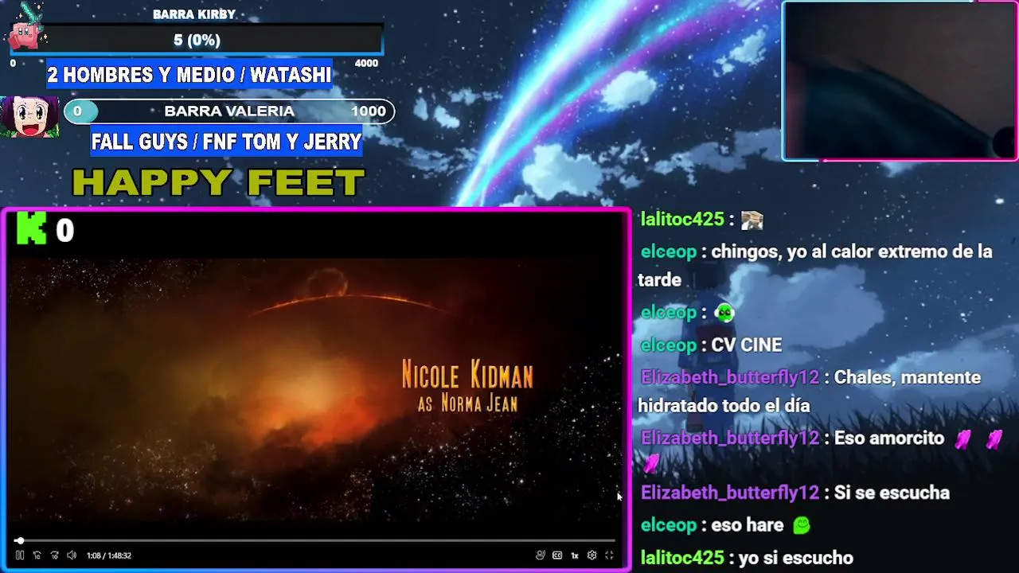The height and width of the screenshot is (573, 1019).
Task: Click the green emote after 'eso hare'
Action: (x=801, y=525)
